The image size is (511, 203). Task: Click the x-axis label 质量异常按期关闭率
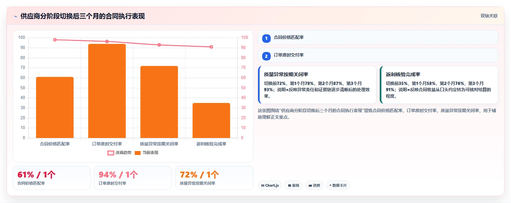coord(159,144)
